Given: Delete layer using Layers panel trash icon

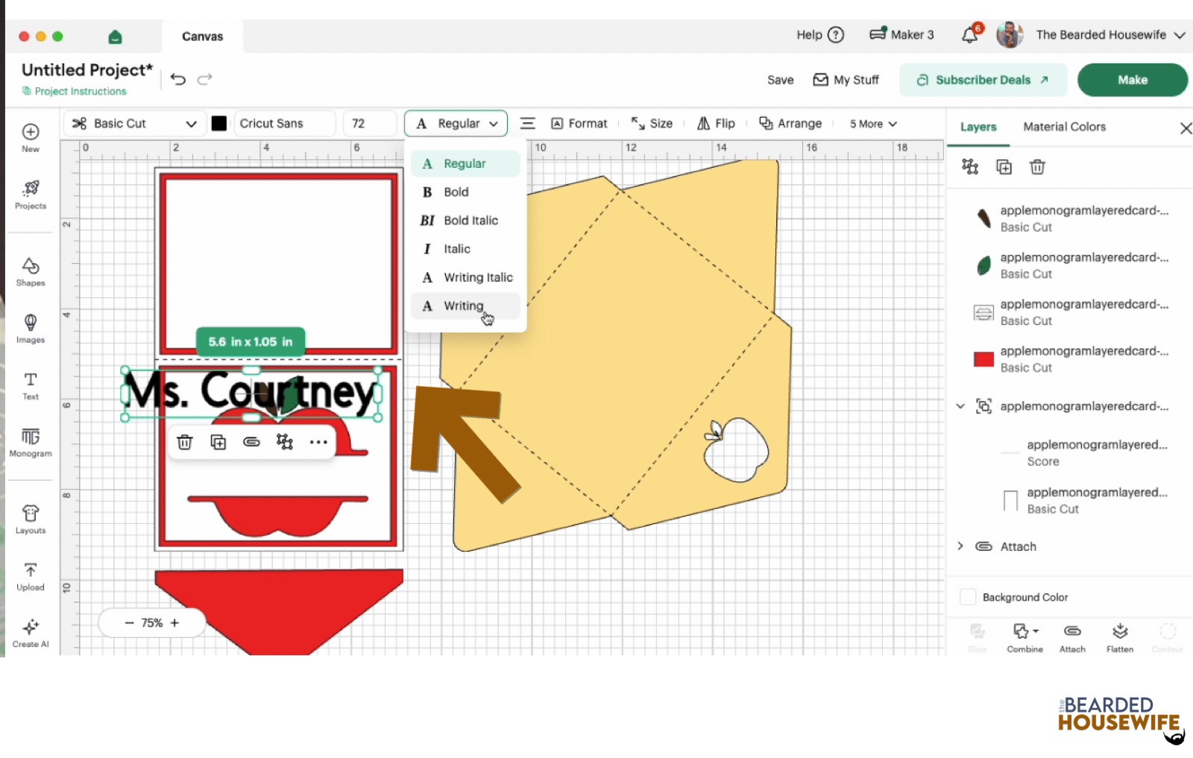Looking at the screenshot, I should click(x=1037, y=167).
